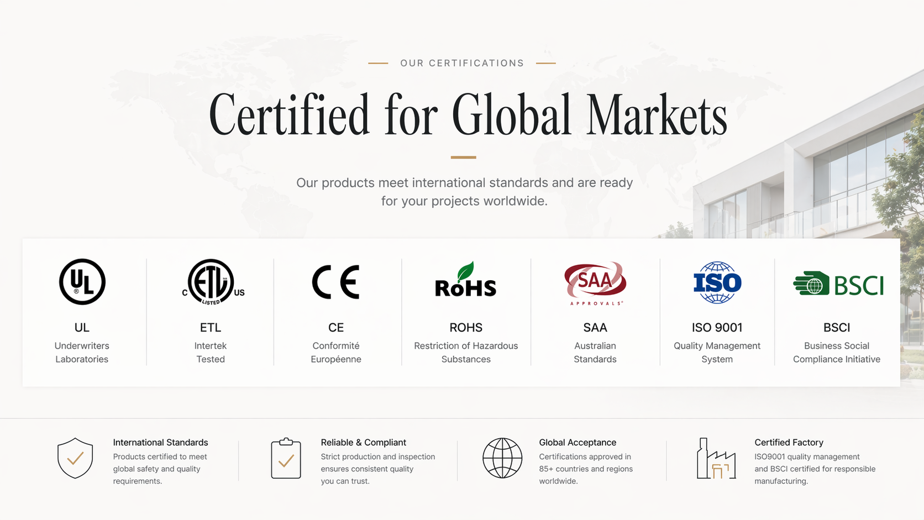
Task: Click 'Business Social Compliance Initiative' text
Action: (837, 353)
